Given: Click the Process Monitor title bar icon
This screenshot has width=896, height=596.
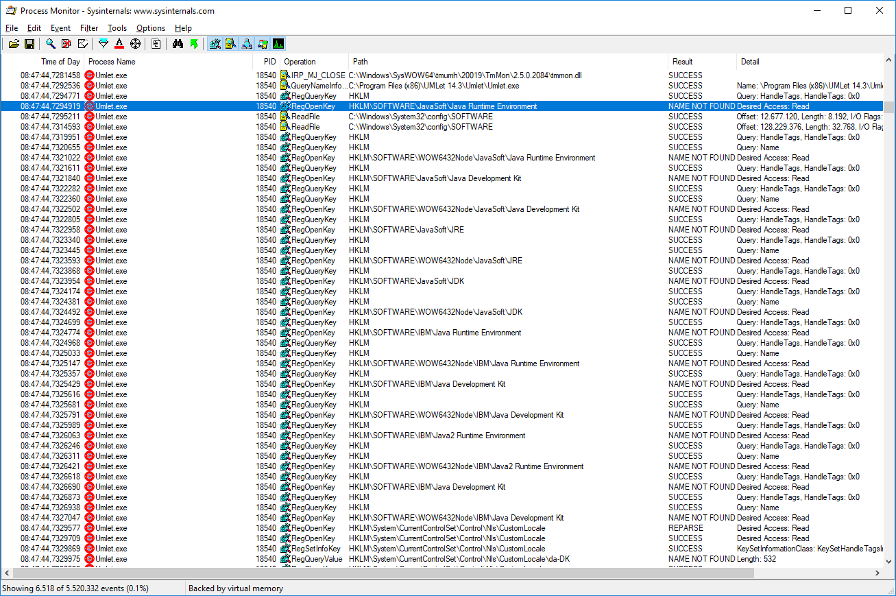Looking at the screenshot, I should (11, 10).
